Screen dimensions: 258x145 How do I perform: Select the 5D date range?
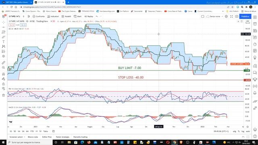click(x=15, y=131)
